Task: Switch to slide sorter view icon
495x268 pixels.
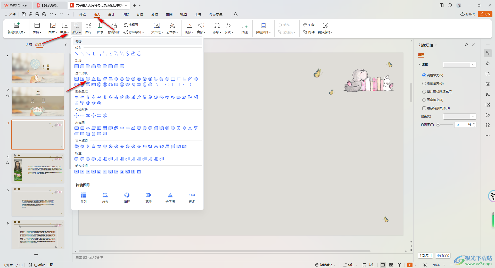Action: point(391,265)
